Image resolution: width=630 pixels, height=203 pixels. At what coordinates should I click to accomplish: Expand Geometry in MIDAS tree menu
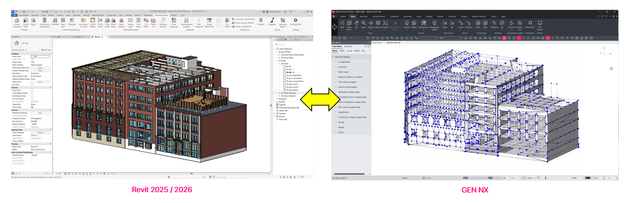336,67
